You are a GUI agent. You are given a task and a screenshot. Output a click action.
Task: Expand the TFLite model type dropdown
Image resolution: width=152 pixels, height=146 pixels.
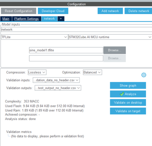click(34, 37)
